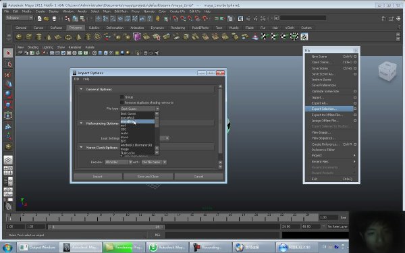
Task: Create a polygon cube from the shelf
Action: [29, 37]
